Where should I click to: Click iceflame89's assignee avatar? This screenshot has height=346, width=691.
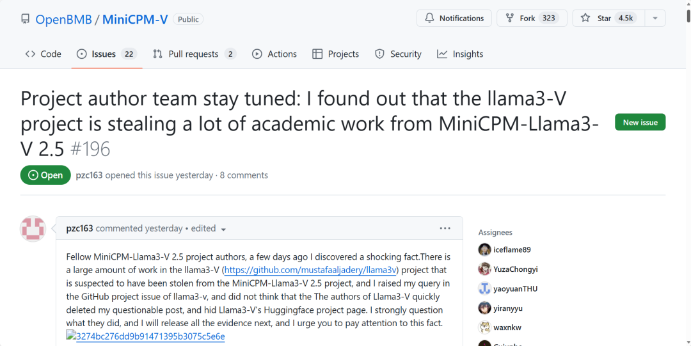[x=485, y=250]
